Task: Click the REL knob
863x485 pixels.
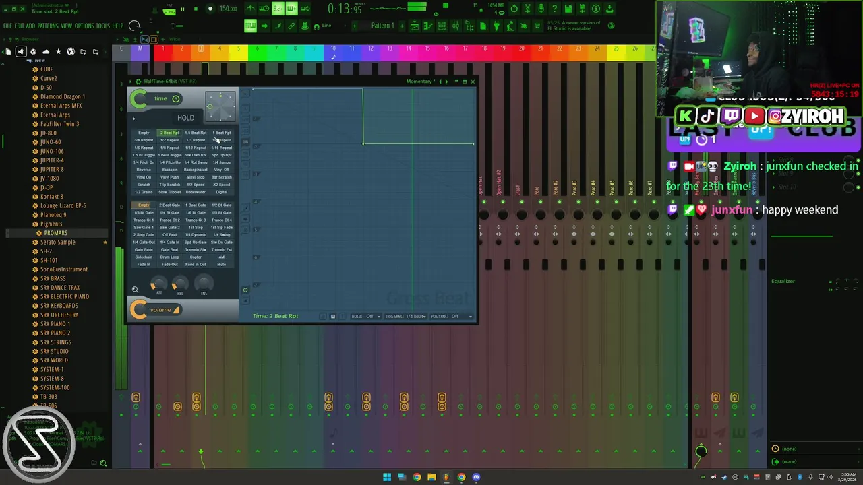Action: [180, 284]
